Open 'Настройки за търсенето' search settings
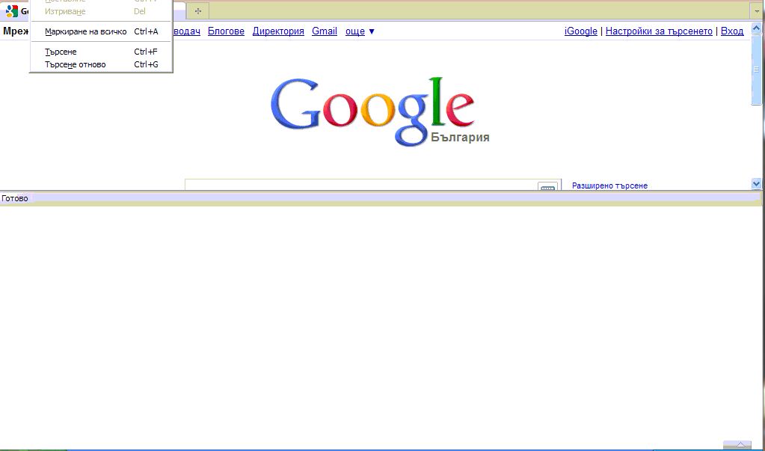This screenshot has height=451, width=765. point(659,31)
